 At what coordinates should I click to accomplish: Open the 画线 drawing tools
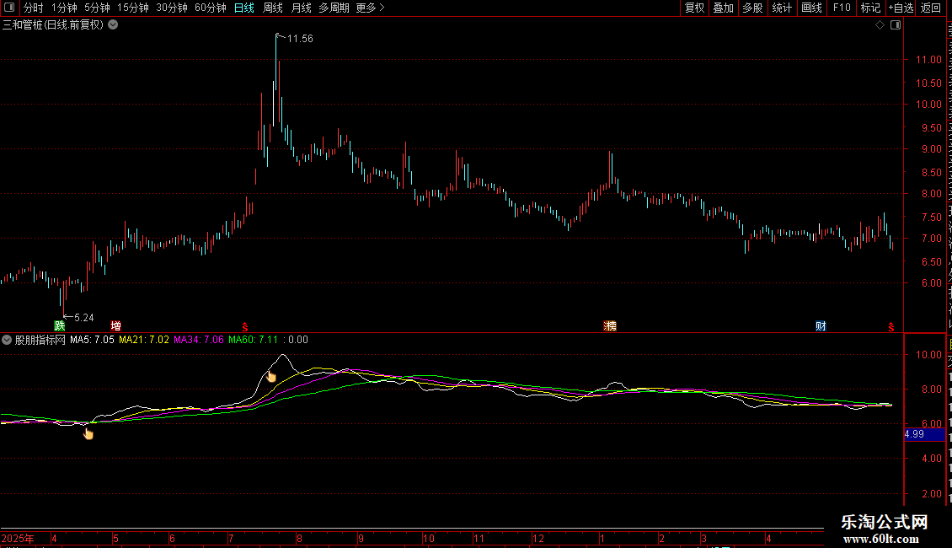pos(811,8)
